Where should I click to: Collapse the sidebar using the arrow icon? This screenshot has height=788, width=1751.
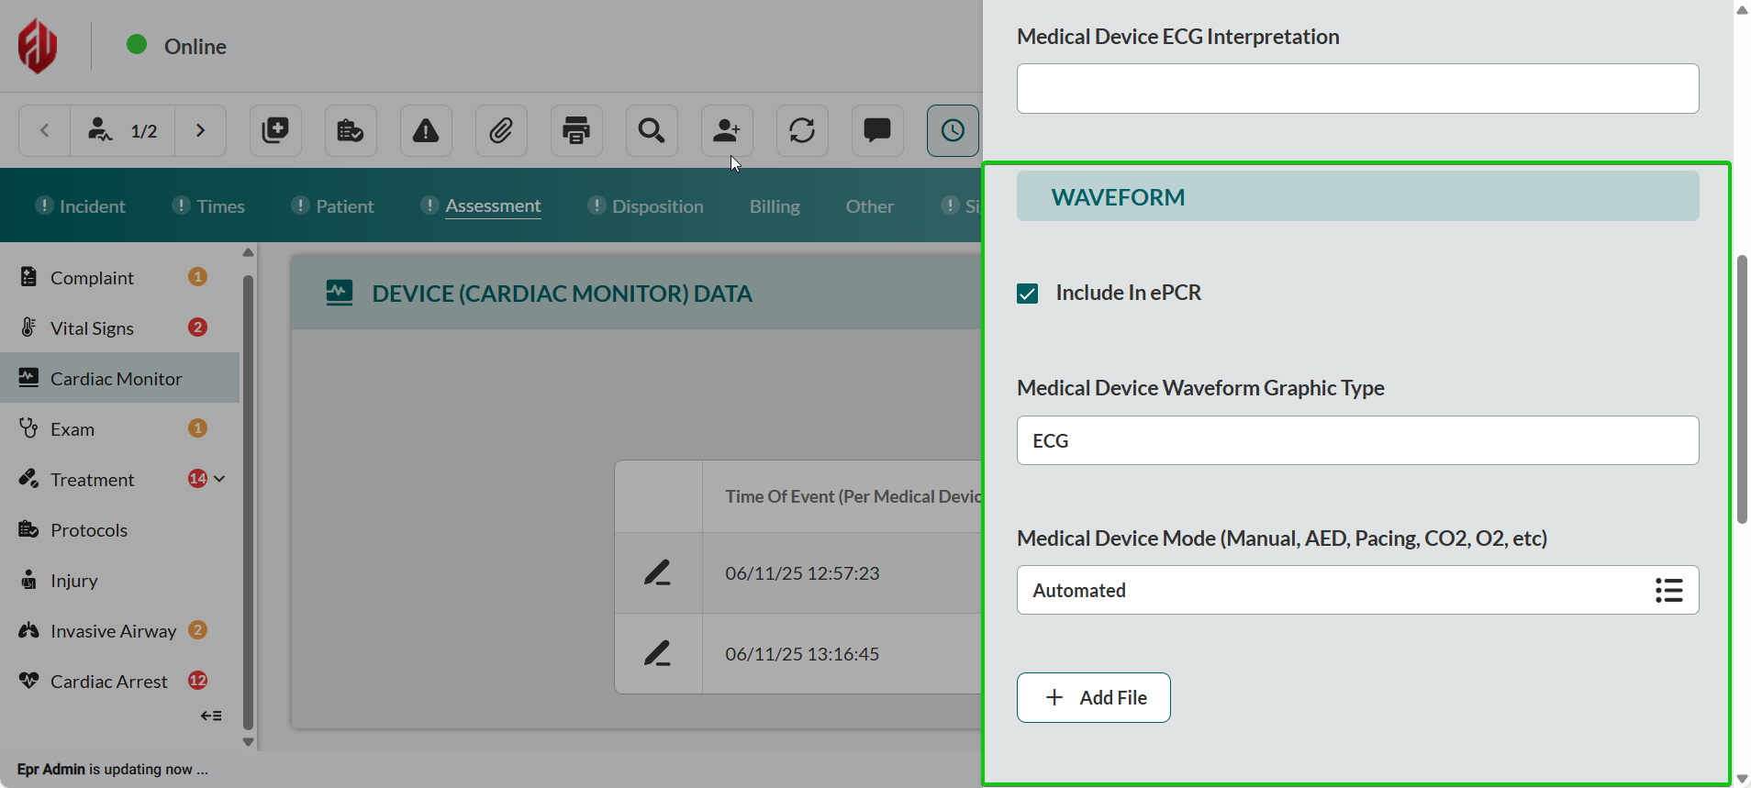(211, 716)
